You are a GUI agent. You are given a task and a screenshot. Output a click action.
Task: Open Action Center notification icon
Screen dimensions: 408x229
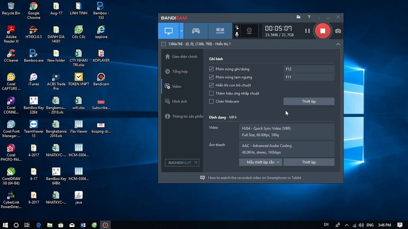(400, 225)
